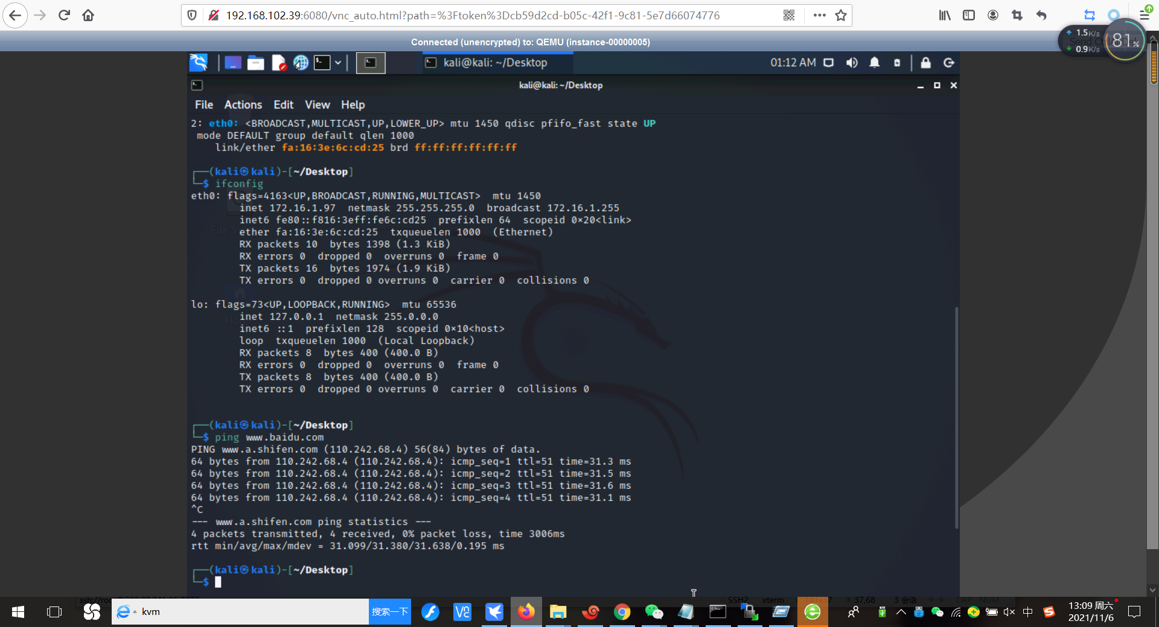Open the display settings icon in Kali panel
The width and height of the screenshot is (1159, 627).
coord(829,63)
